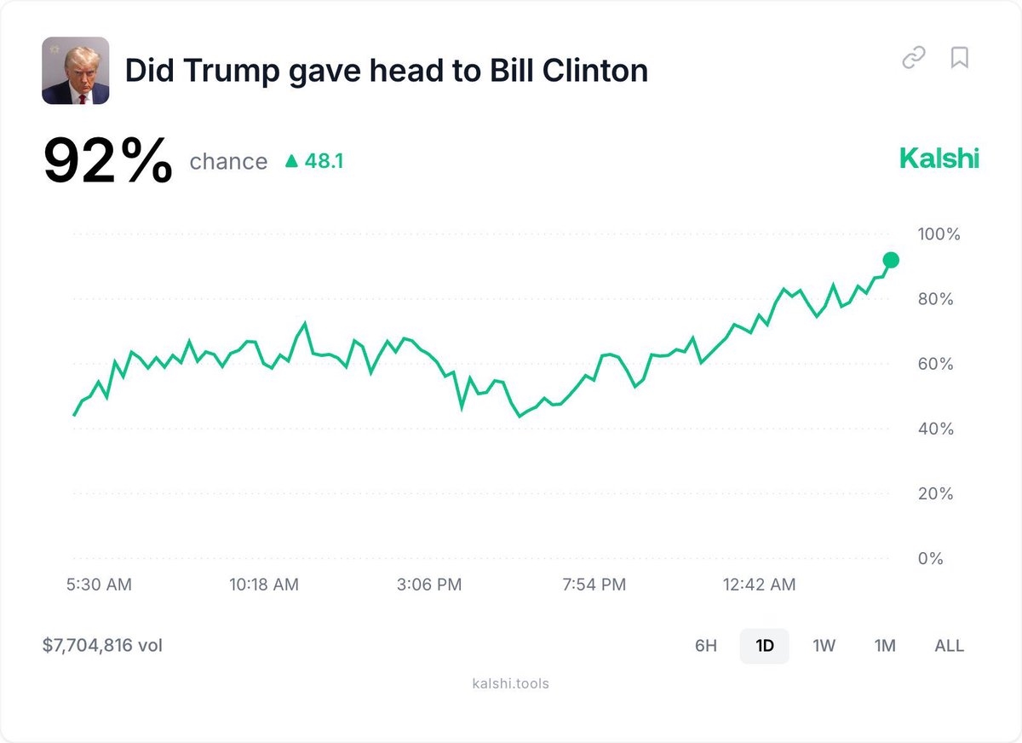Click the 92% chance value

click(108, 161)
